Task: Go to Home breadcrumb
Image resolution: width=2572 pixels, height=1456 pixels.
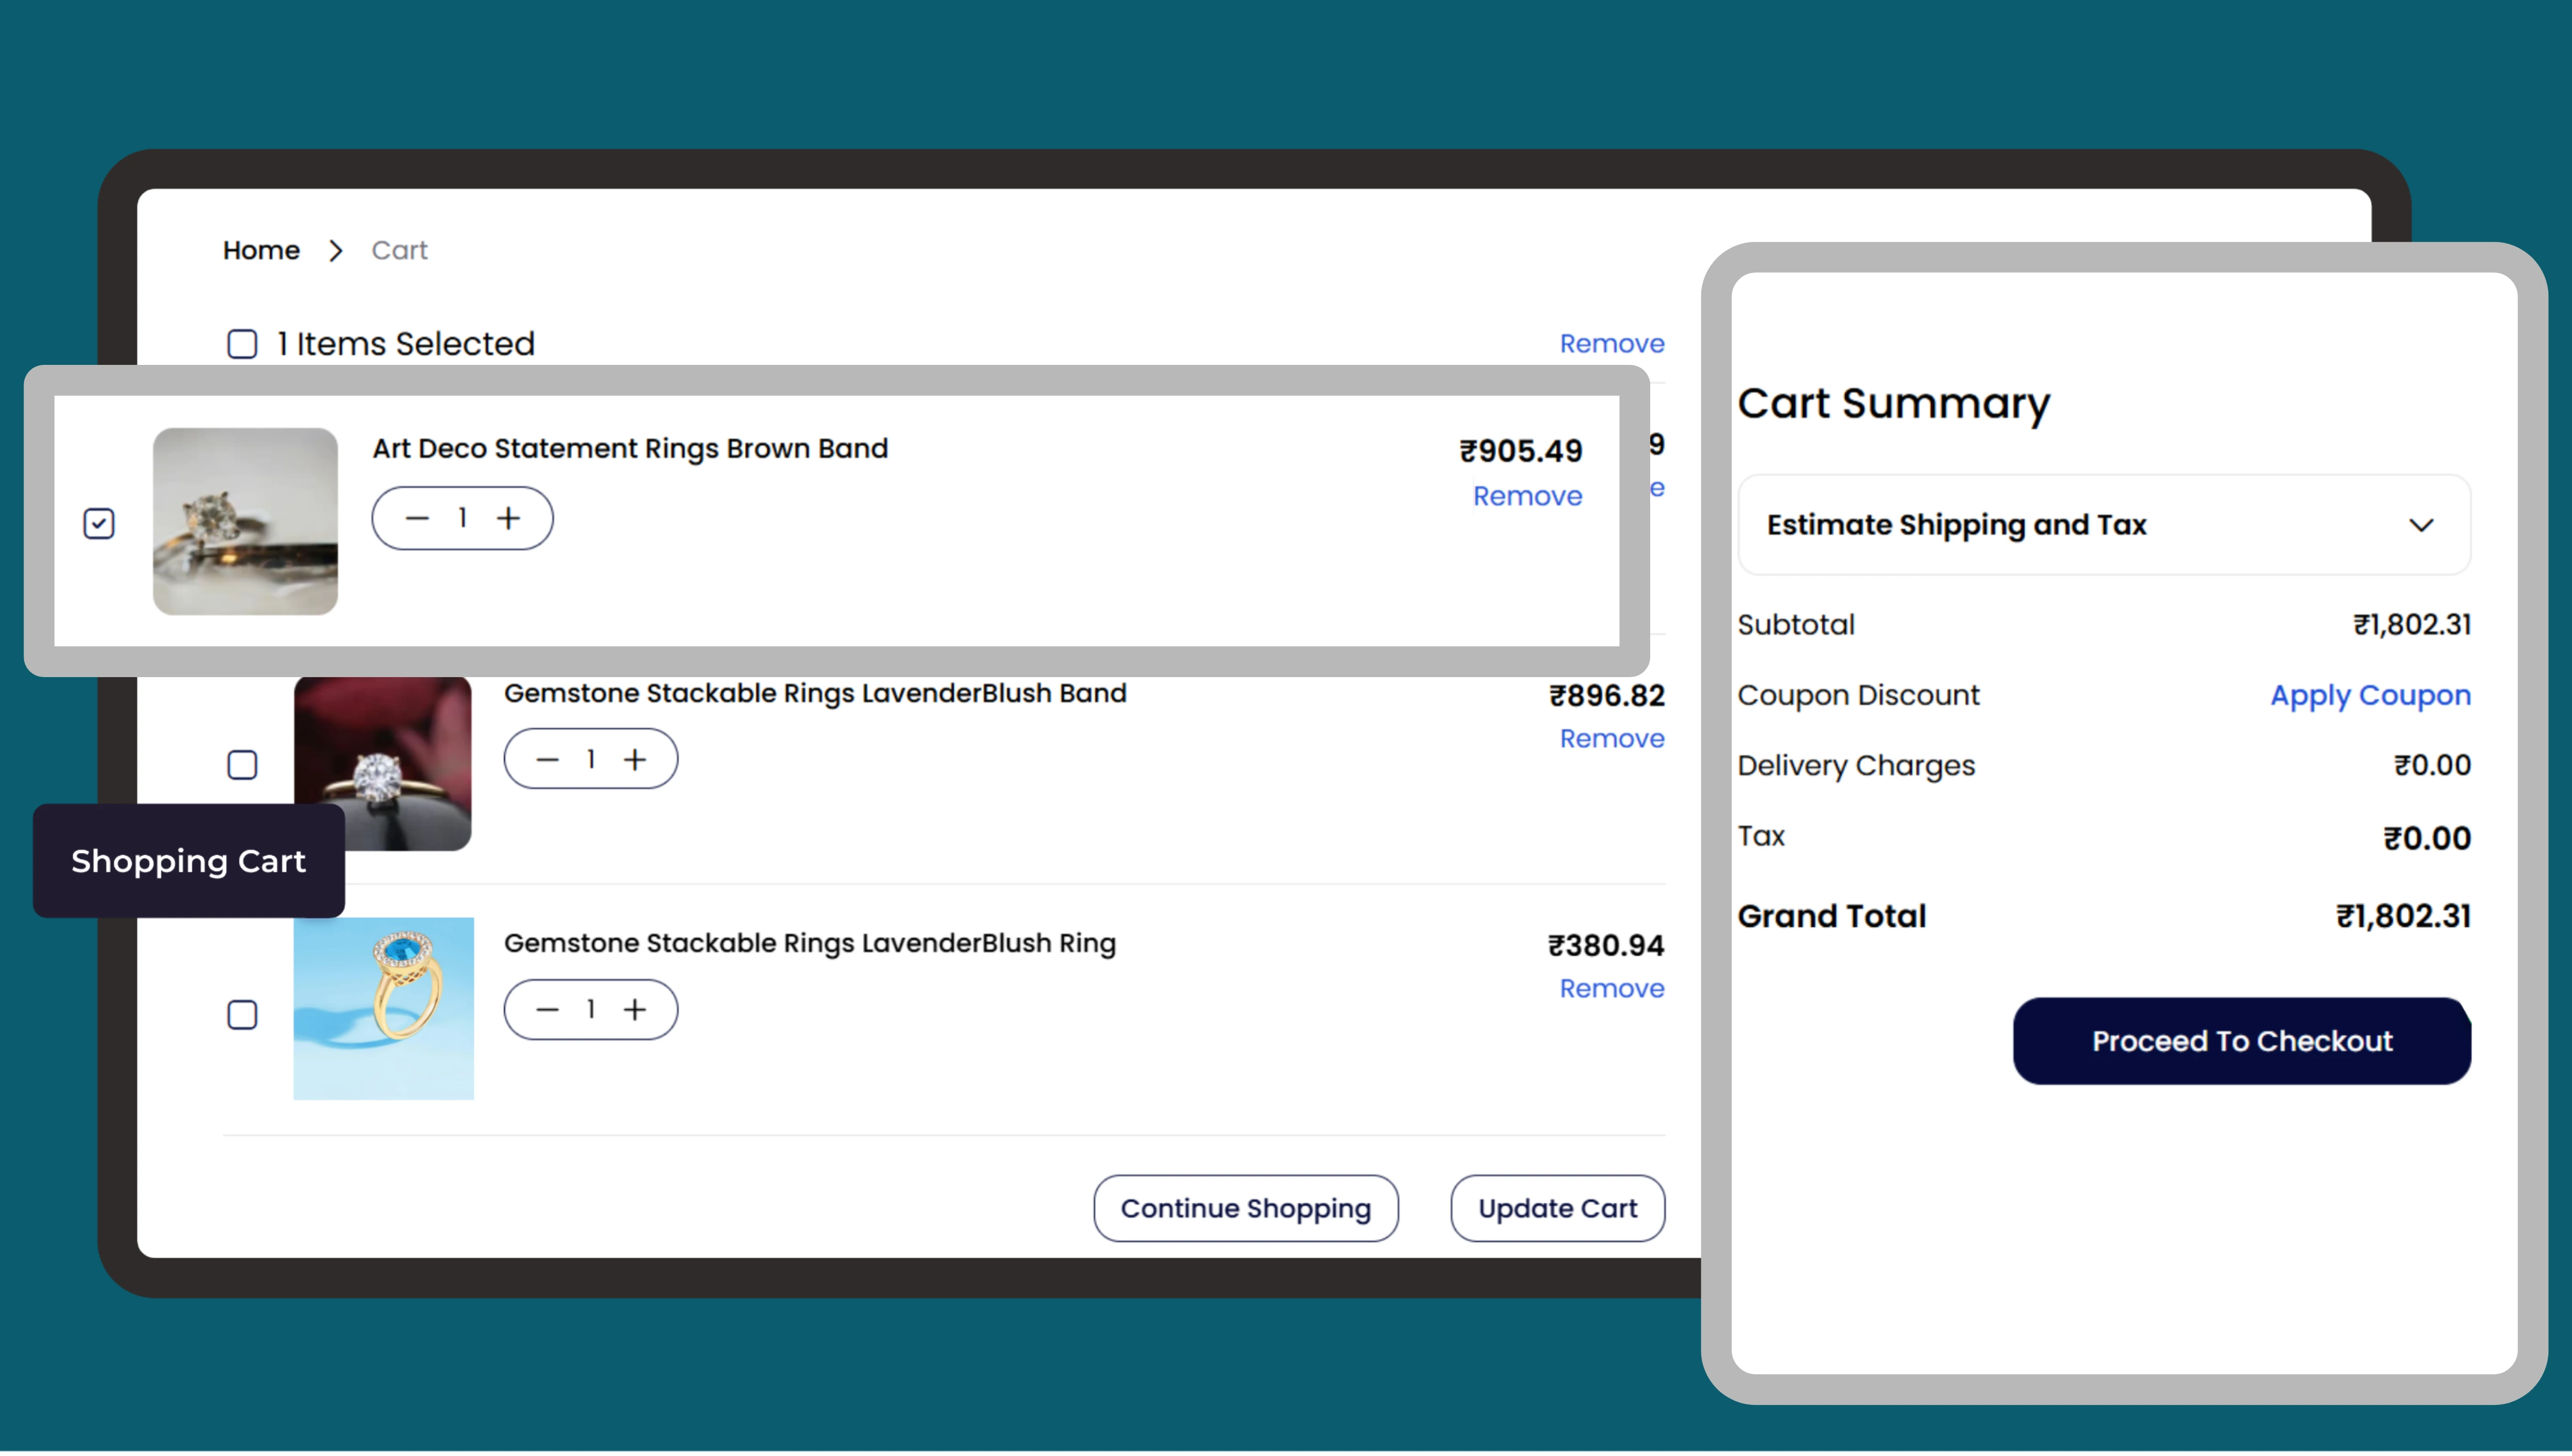Action: click(x=261, y=250)
